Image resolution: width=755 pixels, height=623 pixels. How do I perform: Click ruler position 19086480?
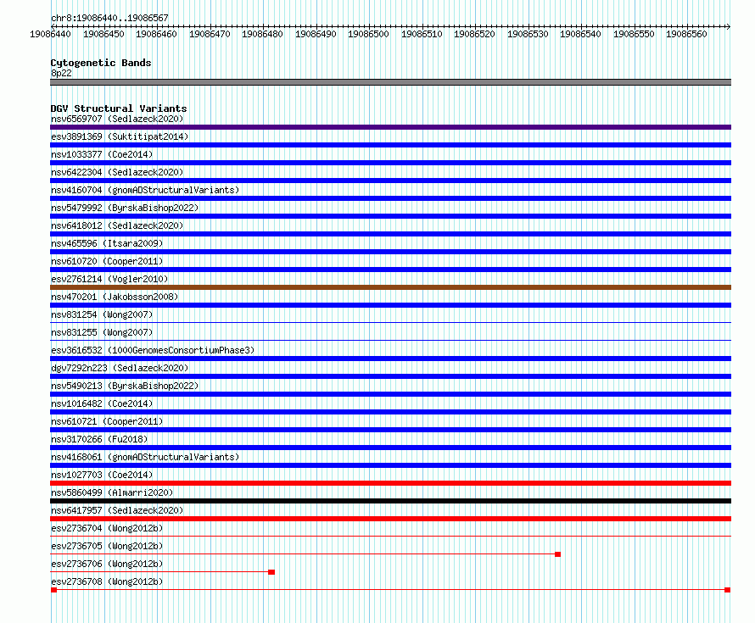[x=262, y=34]
